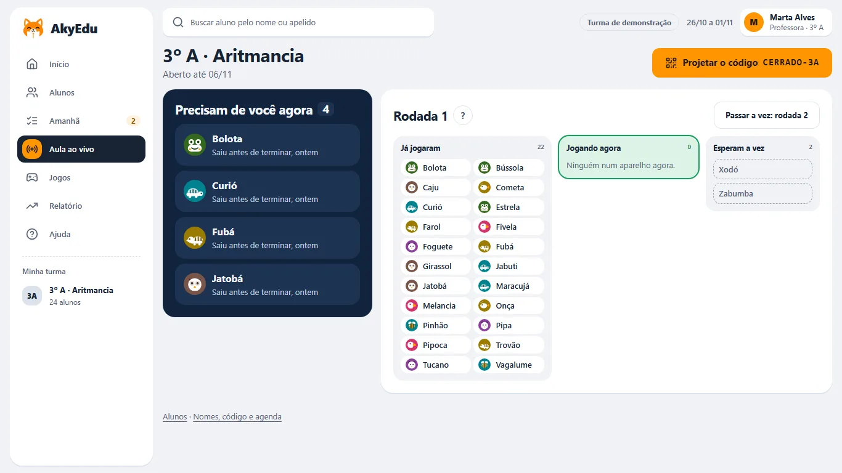
Task: Click the Girassol student chip
Action: 436,266
